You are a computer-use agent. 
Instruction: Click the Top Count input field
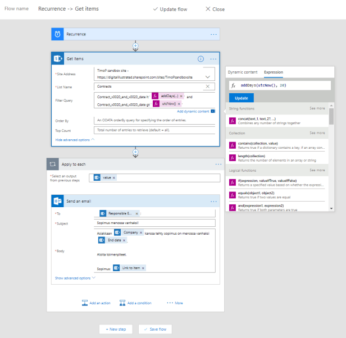(x=155, y=130)
